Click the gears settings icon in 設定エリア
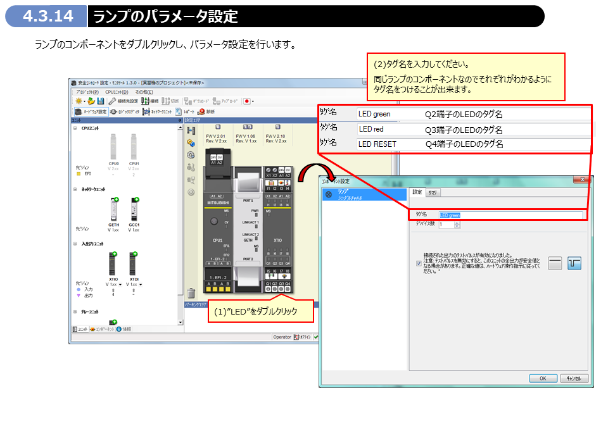This screenshot has width=608, height=443. tap(191, 142)
